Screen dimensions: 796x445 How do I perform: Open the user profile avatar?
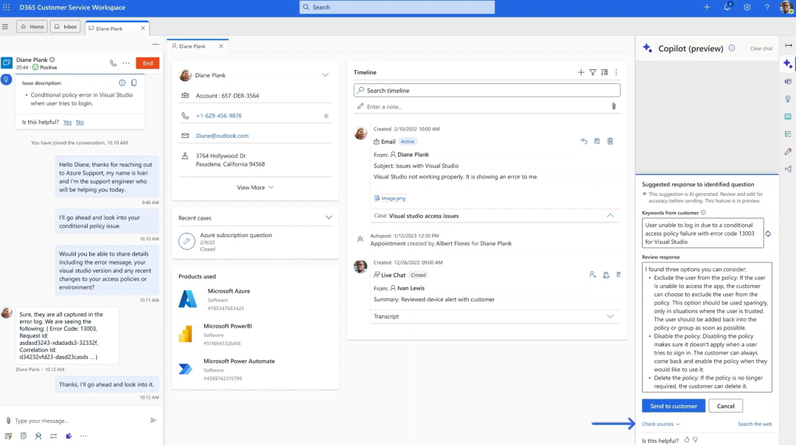click(786, 7)
